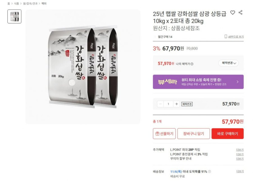Add item with 장바구니 담기 button
Viewport: 253px width, 181px height.
[194, 134]
